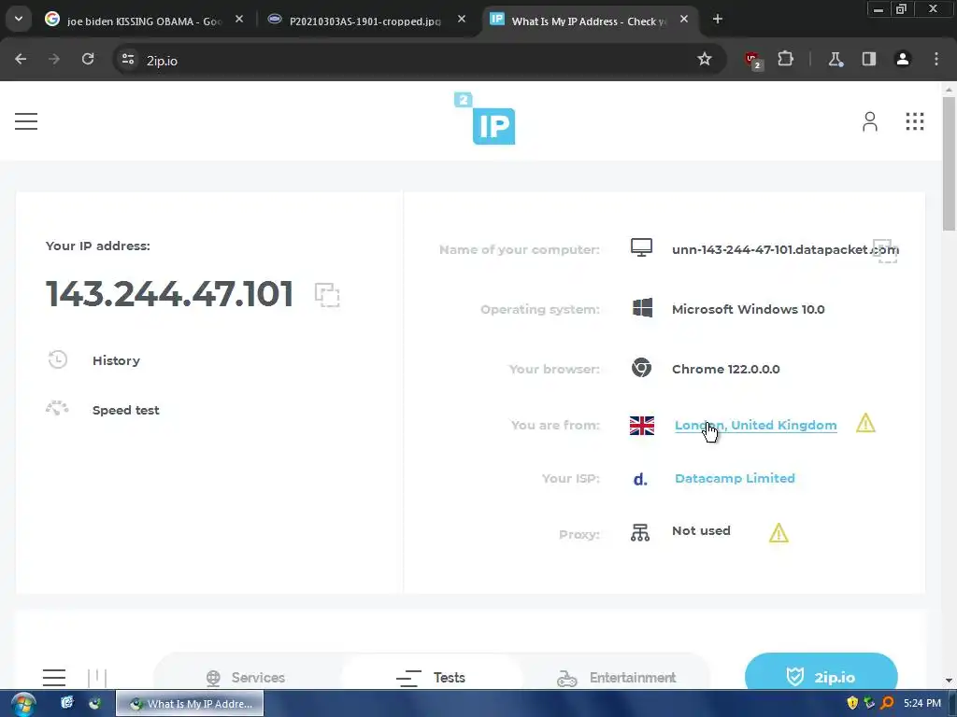Open the Windows Start button
The image size is (957, 717).
(x=22, y=704)
